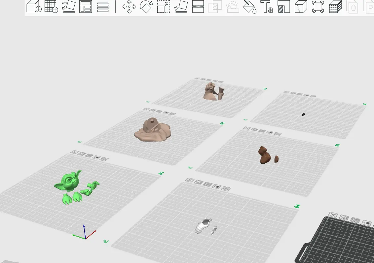Click the cube with dashed seam line icon
This screenshot has height=263, width=374.
(x=301, y=6)
